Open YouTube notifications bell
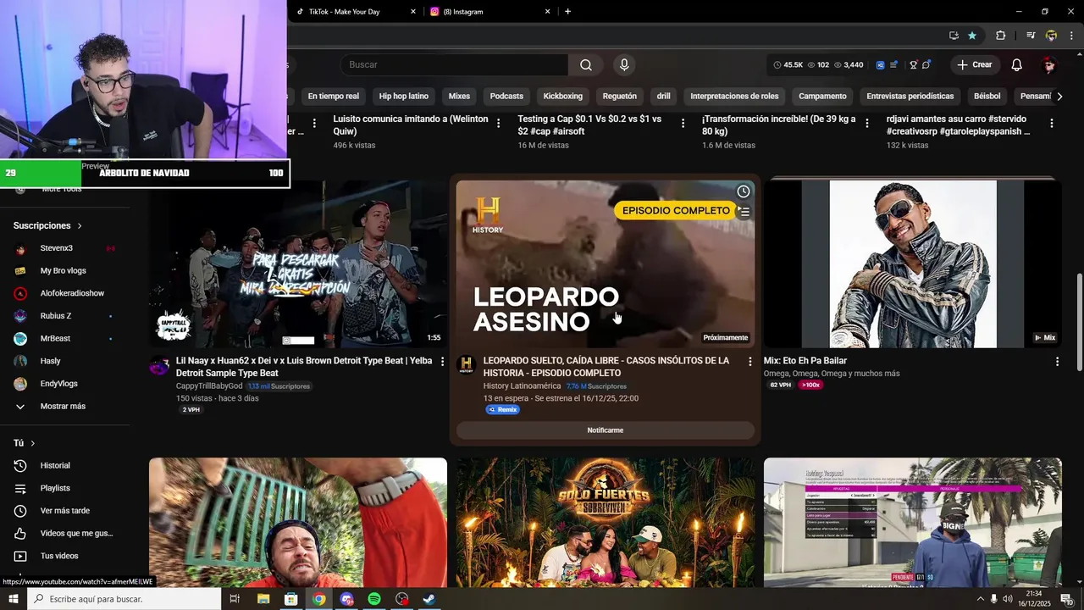This screenshot has height=610, width=1084. (x=1017, y=65)
